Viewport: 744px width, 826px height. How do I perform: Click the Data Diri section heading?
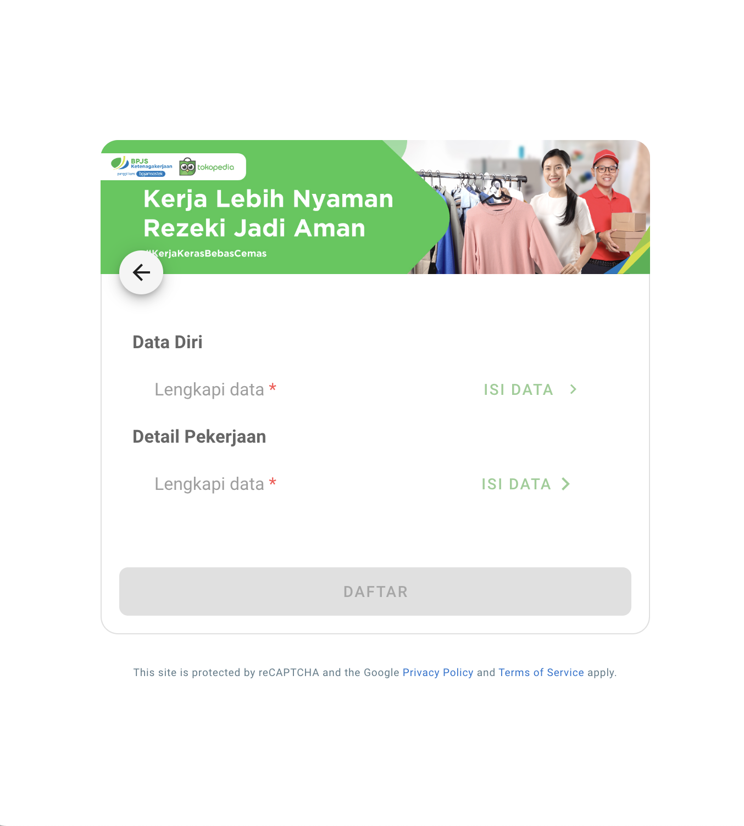coord(168,342)
